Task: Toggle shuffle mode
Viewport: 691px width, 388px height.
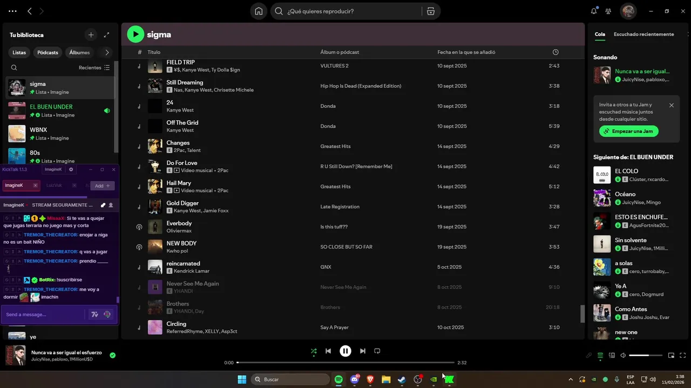Action: (314, 351)
